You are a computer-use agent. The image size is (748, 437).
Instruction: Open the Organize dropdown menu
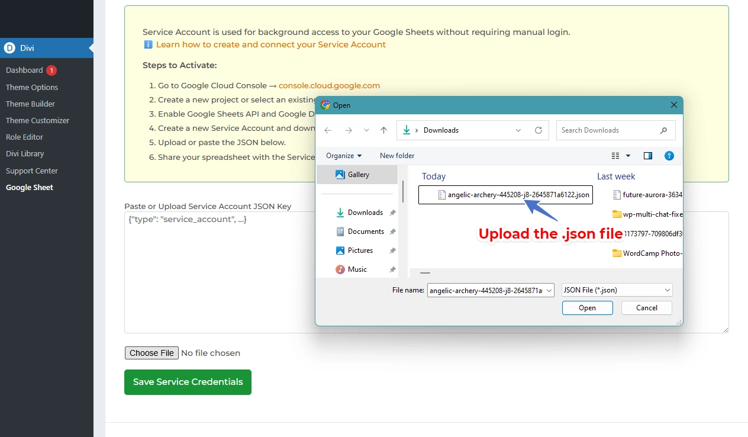344,155
